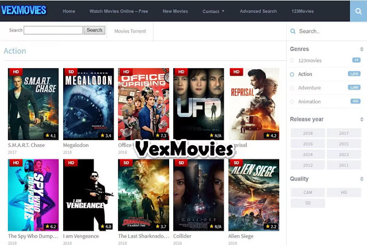Select the 2015 release year button
Image resolution: width=367 pixels, height=245 pixels.
coord(343,144)
